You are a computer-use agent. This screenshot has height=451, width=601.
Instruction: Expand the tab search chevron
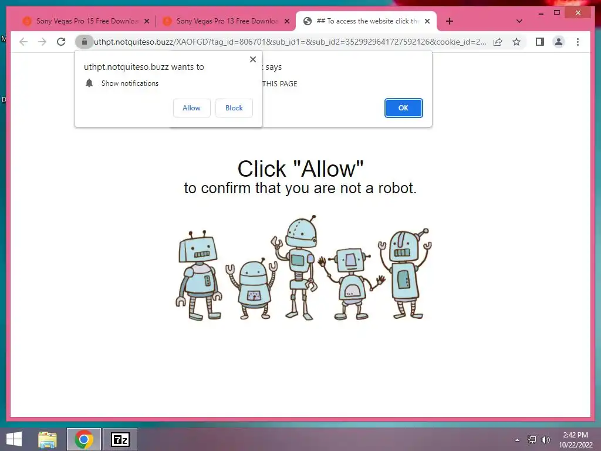[519, 21]
